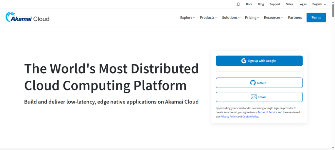Choose Email sign up
335x150 pixels.
coord(259,97)
